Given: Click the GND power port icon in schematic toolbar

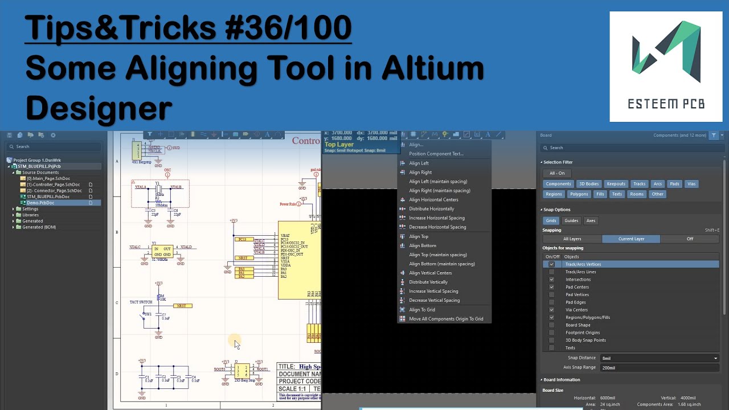Looking at the screenshot, I should (x=214, y=134).
